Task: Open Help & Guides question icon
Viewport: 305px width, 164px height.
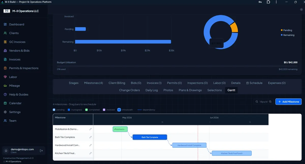Action: pos(5,95)
